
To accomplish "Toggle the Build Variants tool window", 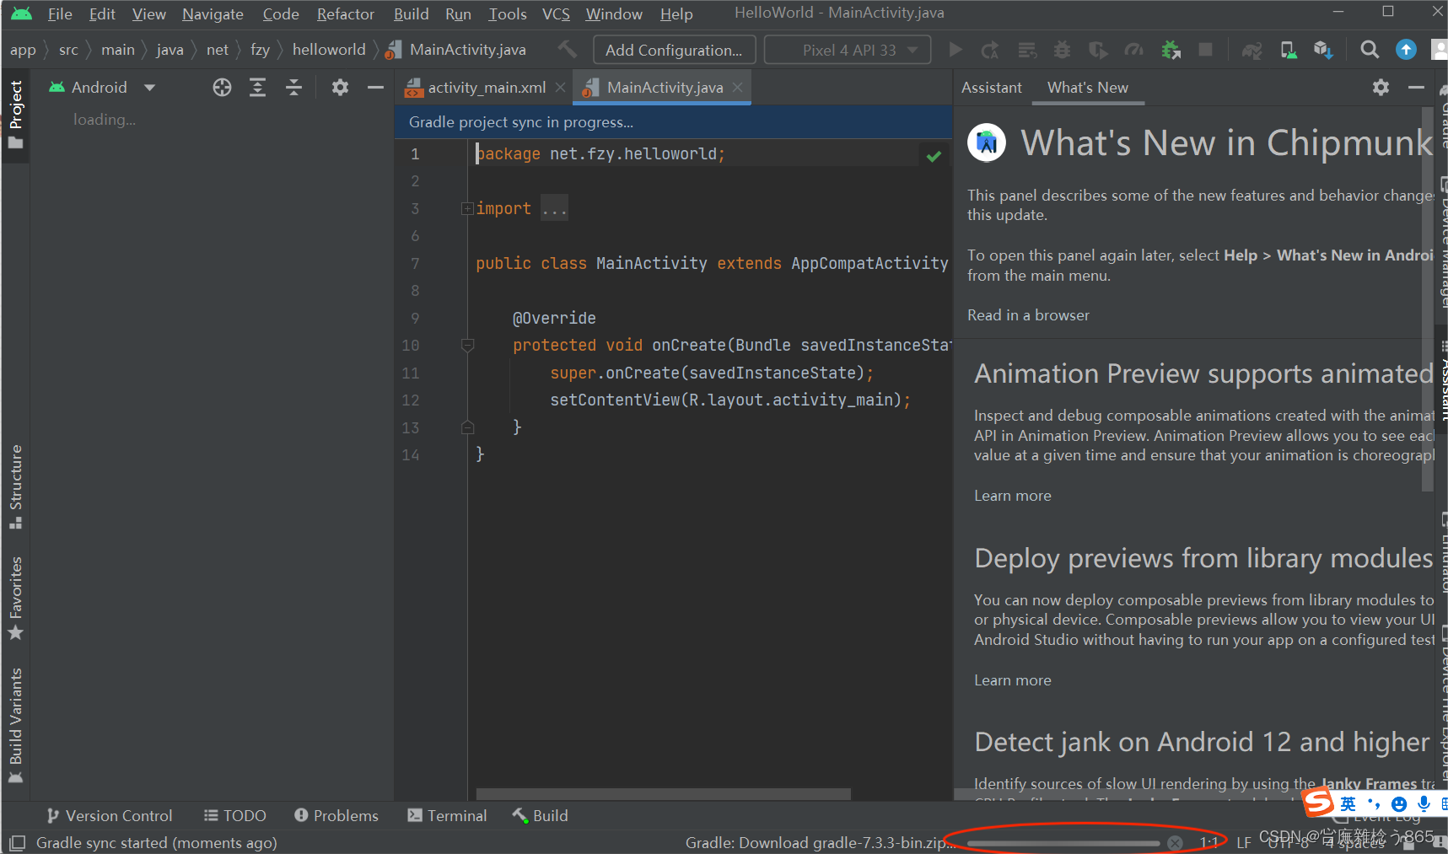I will [15, 725].
